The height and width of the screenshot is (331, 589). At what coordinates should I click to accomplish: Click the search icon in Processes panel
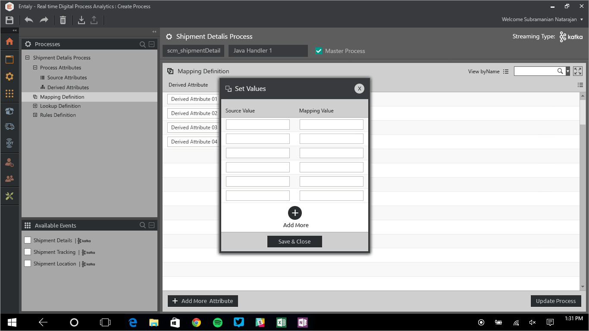click(143, 44)
